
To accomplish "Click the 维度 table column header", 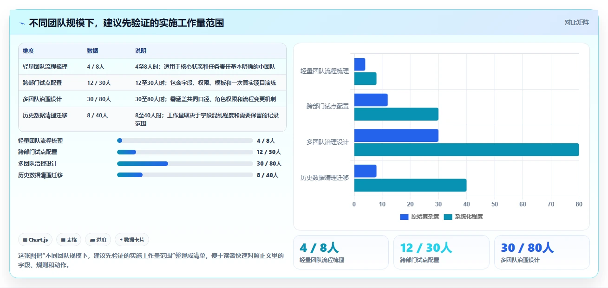I will 28,51.
